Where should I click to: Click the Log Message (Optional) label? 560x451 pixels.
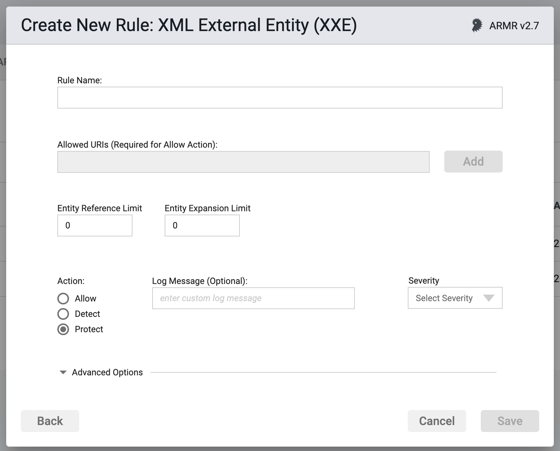(200, 281)
